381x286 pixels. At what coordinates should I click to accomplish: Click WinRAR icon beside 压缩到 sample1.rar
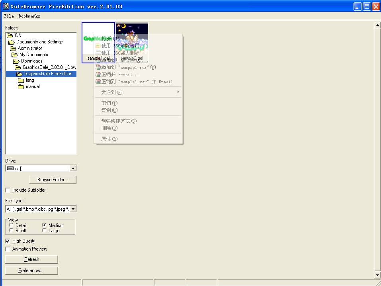tap(98, 82)
